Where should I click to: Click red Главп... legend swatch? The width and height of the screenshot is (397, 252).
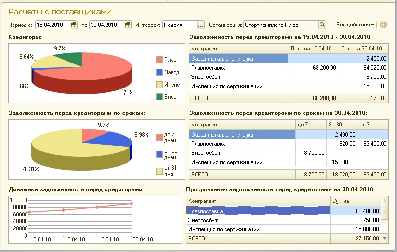pos(159,60)
